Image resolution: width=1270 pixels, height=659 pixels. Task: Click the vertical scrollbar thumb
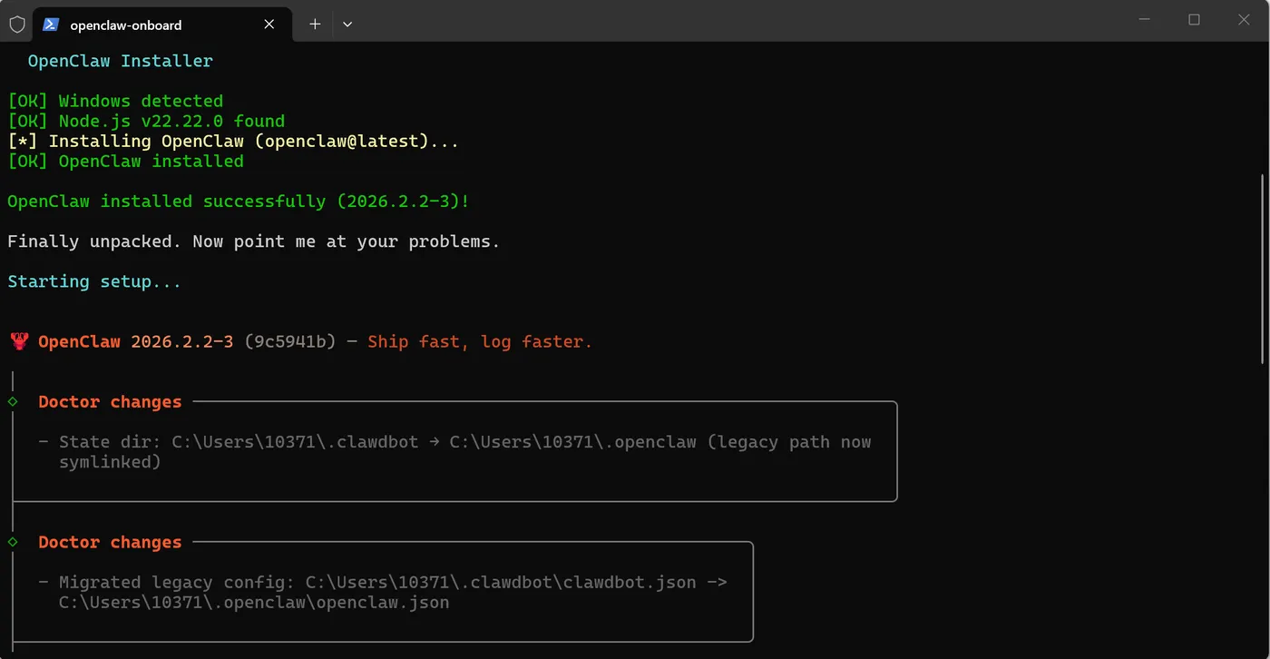[1265, 269]
